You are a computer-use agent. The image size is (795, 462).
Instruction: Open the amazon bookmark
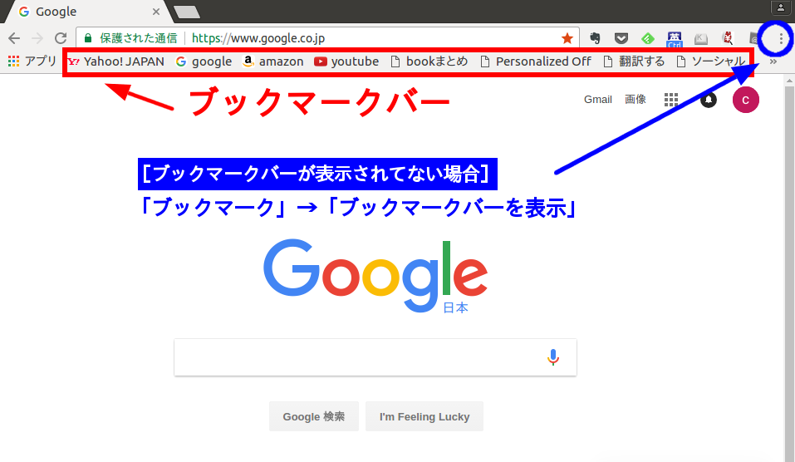pos(272,61)
